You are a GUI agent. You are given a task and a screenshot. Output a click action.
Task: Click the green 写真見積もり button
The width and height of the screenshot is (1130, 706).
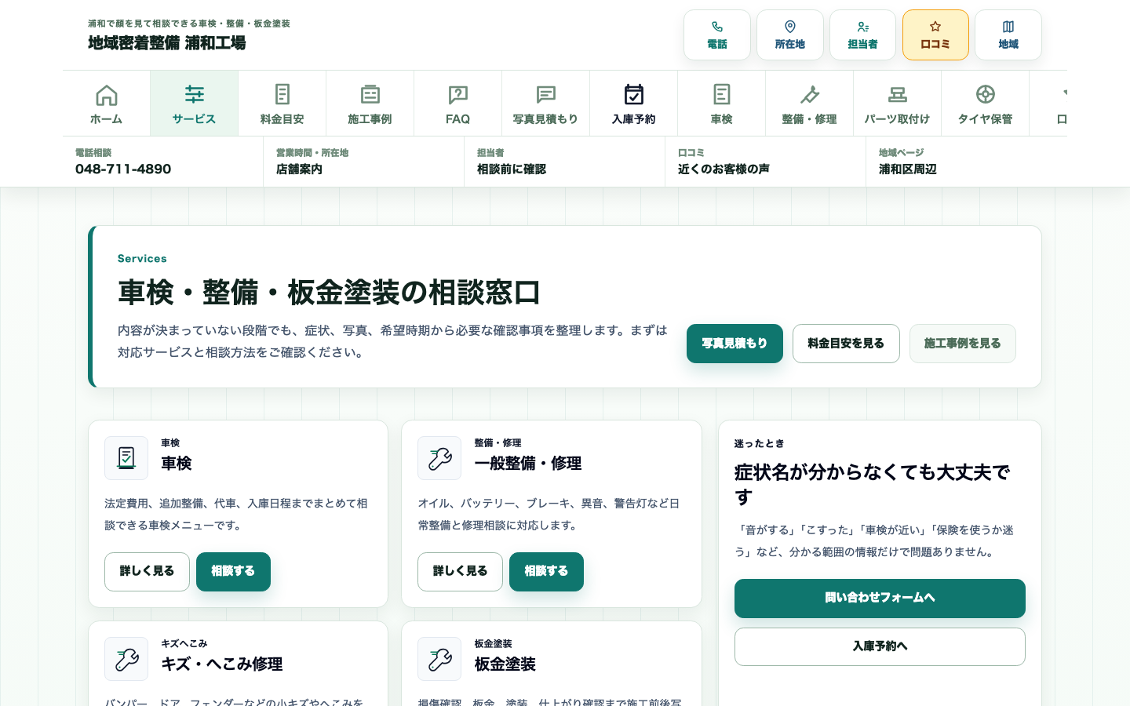click(x=734, y=344)
